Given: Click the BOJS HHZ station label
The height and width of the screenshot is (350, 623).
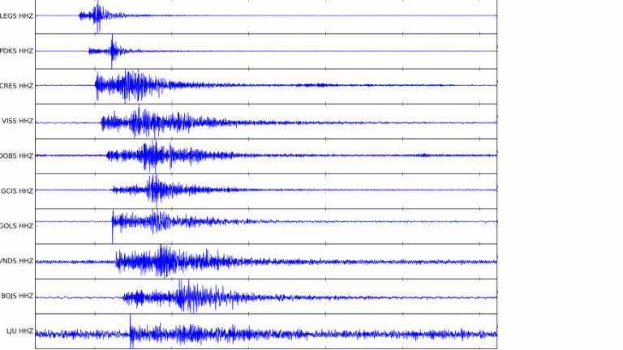Looking at the screenshot, I should point(17,296).
